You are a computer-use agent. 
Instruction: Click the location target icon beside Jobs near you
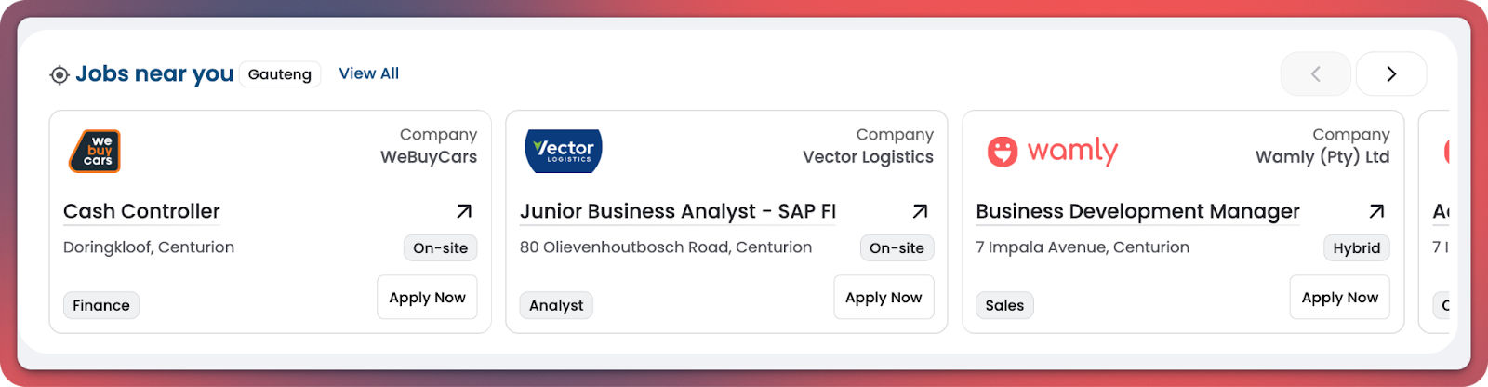(60, 75)
